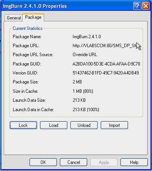
Task: Switch to the General tab
Action: coord(13,18)
